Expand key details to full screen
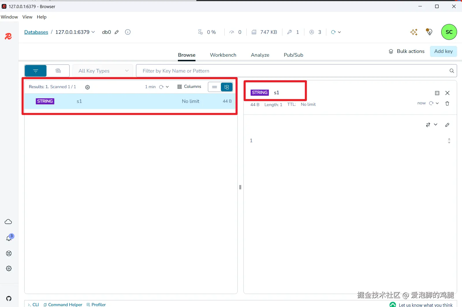462x307 pixels. [x=437, y=93]
